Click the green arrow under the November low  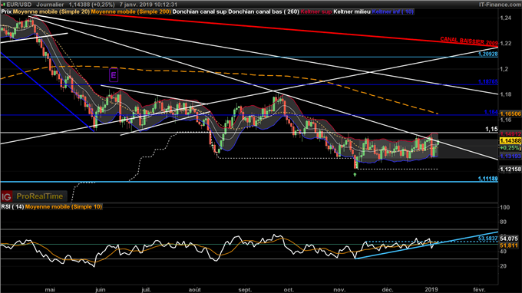tap(355, 174)
